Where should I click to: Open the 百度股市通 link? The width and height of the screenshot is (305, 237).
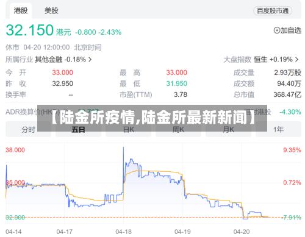coord(273,11)
